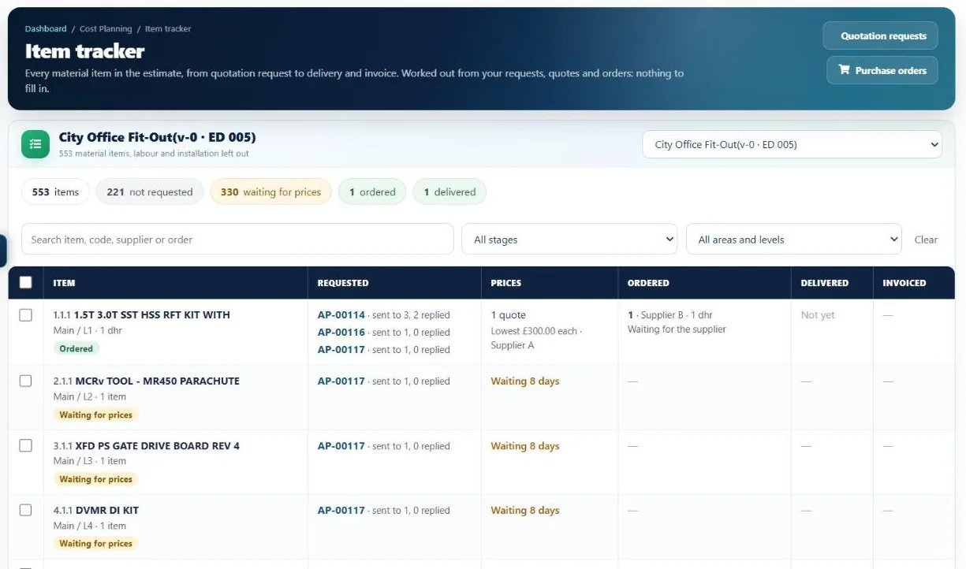Open AP-00117 in the 1.5T SST HSS row
The height and width of the screenshot is (569, 966).
point(341,349)
